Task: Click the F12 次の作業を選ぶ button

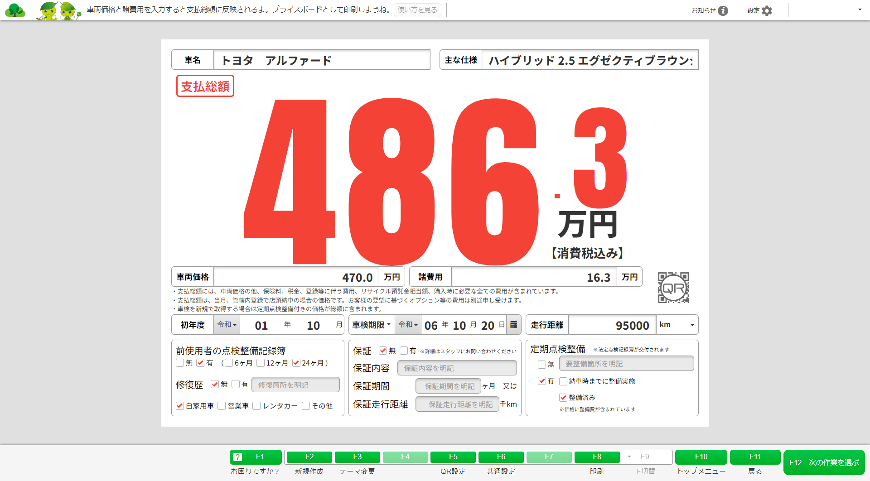Action: 825,462
